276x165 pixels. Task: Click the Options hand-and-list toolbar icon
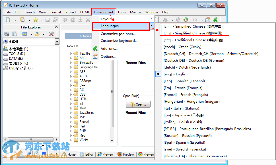[208, 20]
